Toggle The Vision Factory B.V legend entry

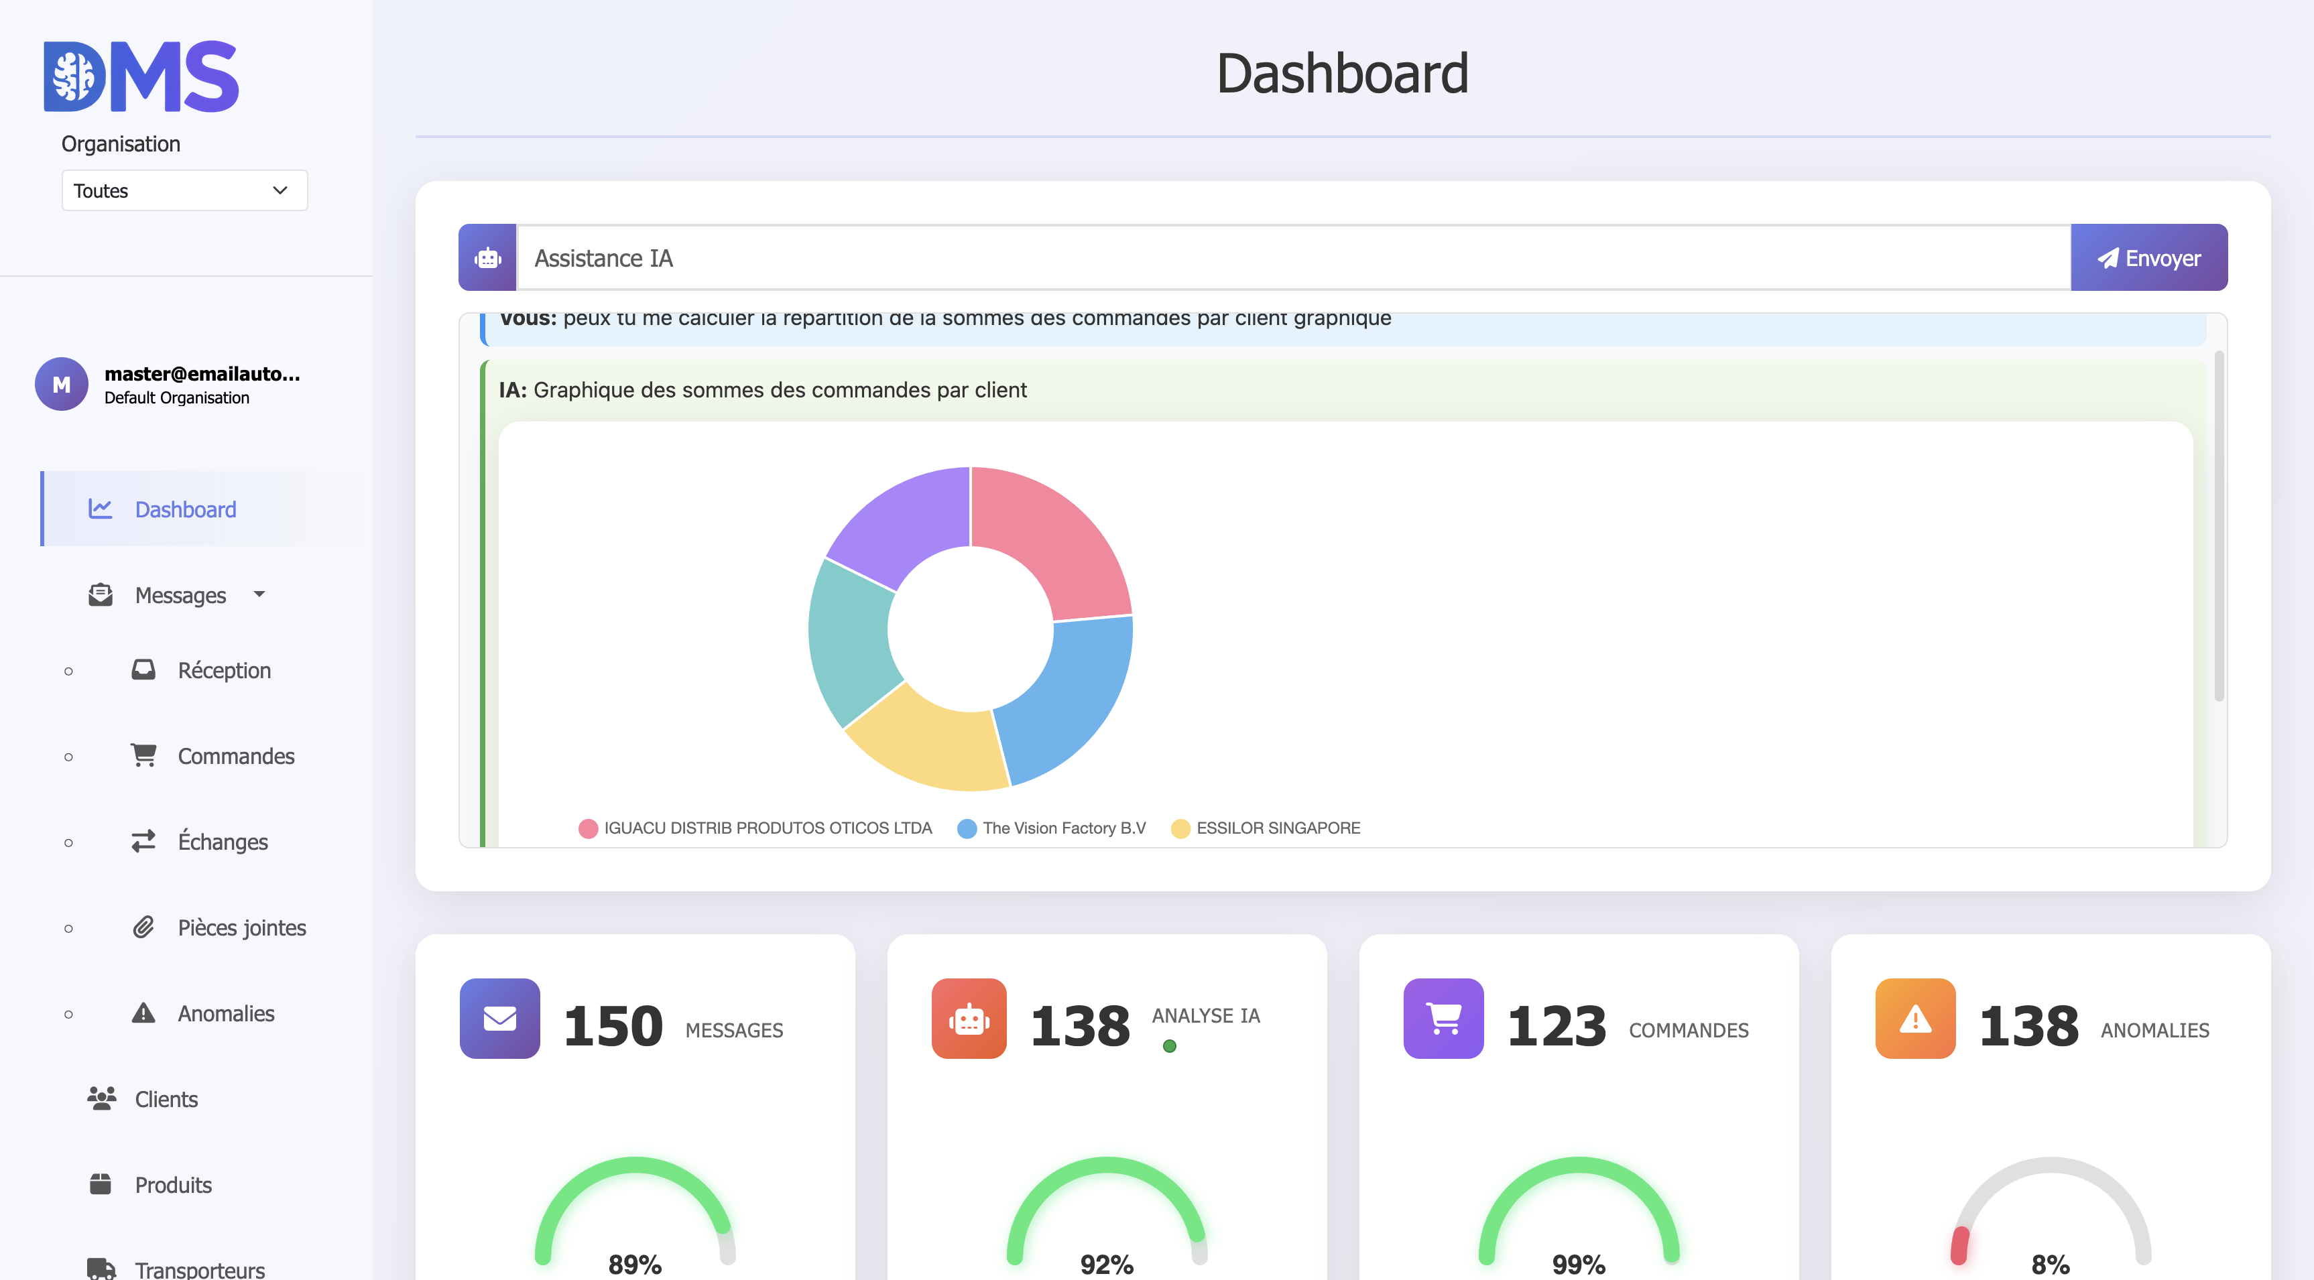[1052, 828]
